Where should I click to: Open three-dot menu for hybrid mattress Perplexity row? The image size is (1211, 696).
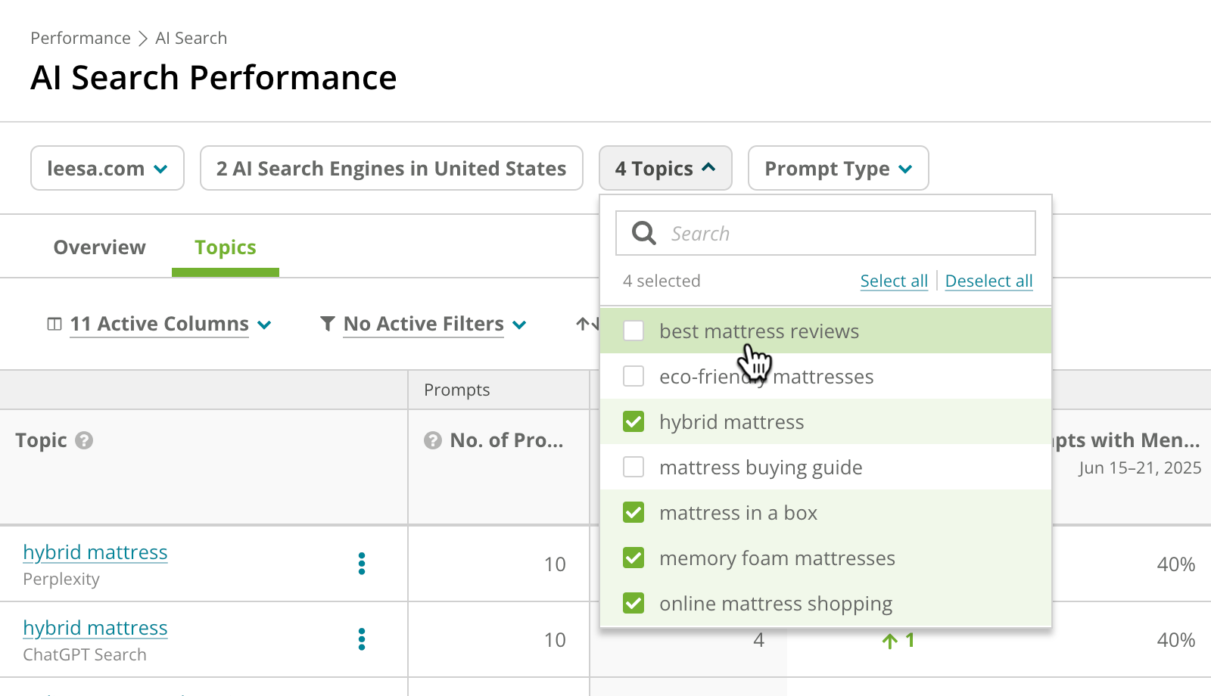(x=362, y=564)
